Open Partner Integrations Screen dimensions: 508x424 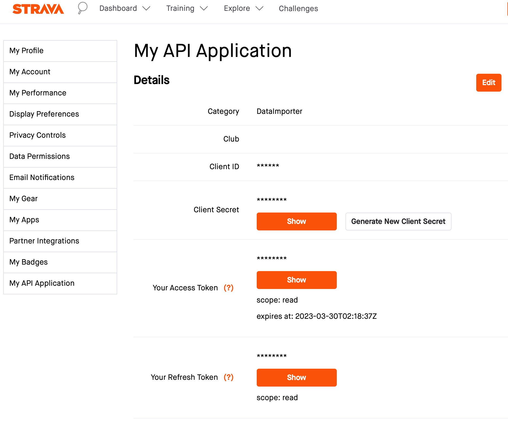(60, 241)
